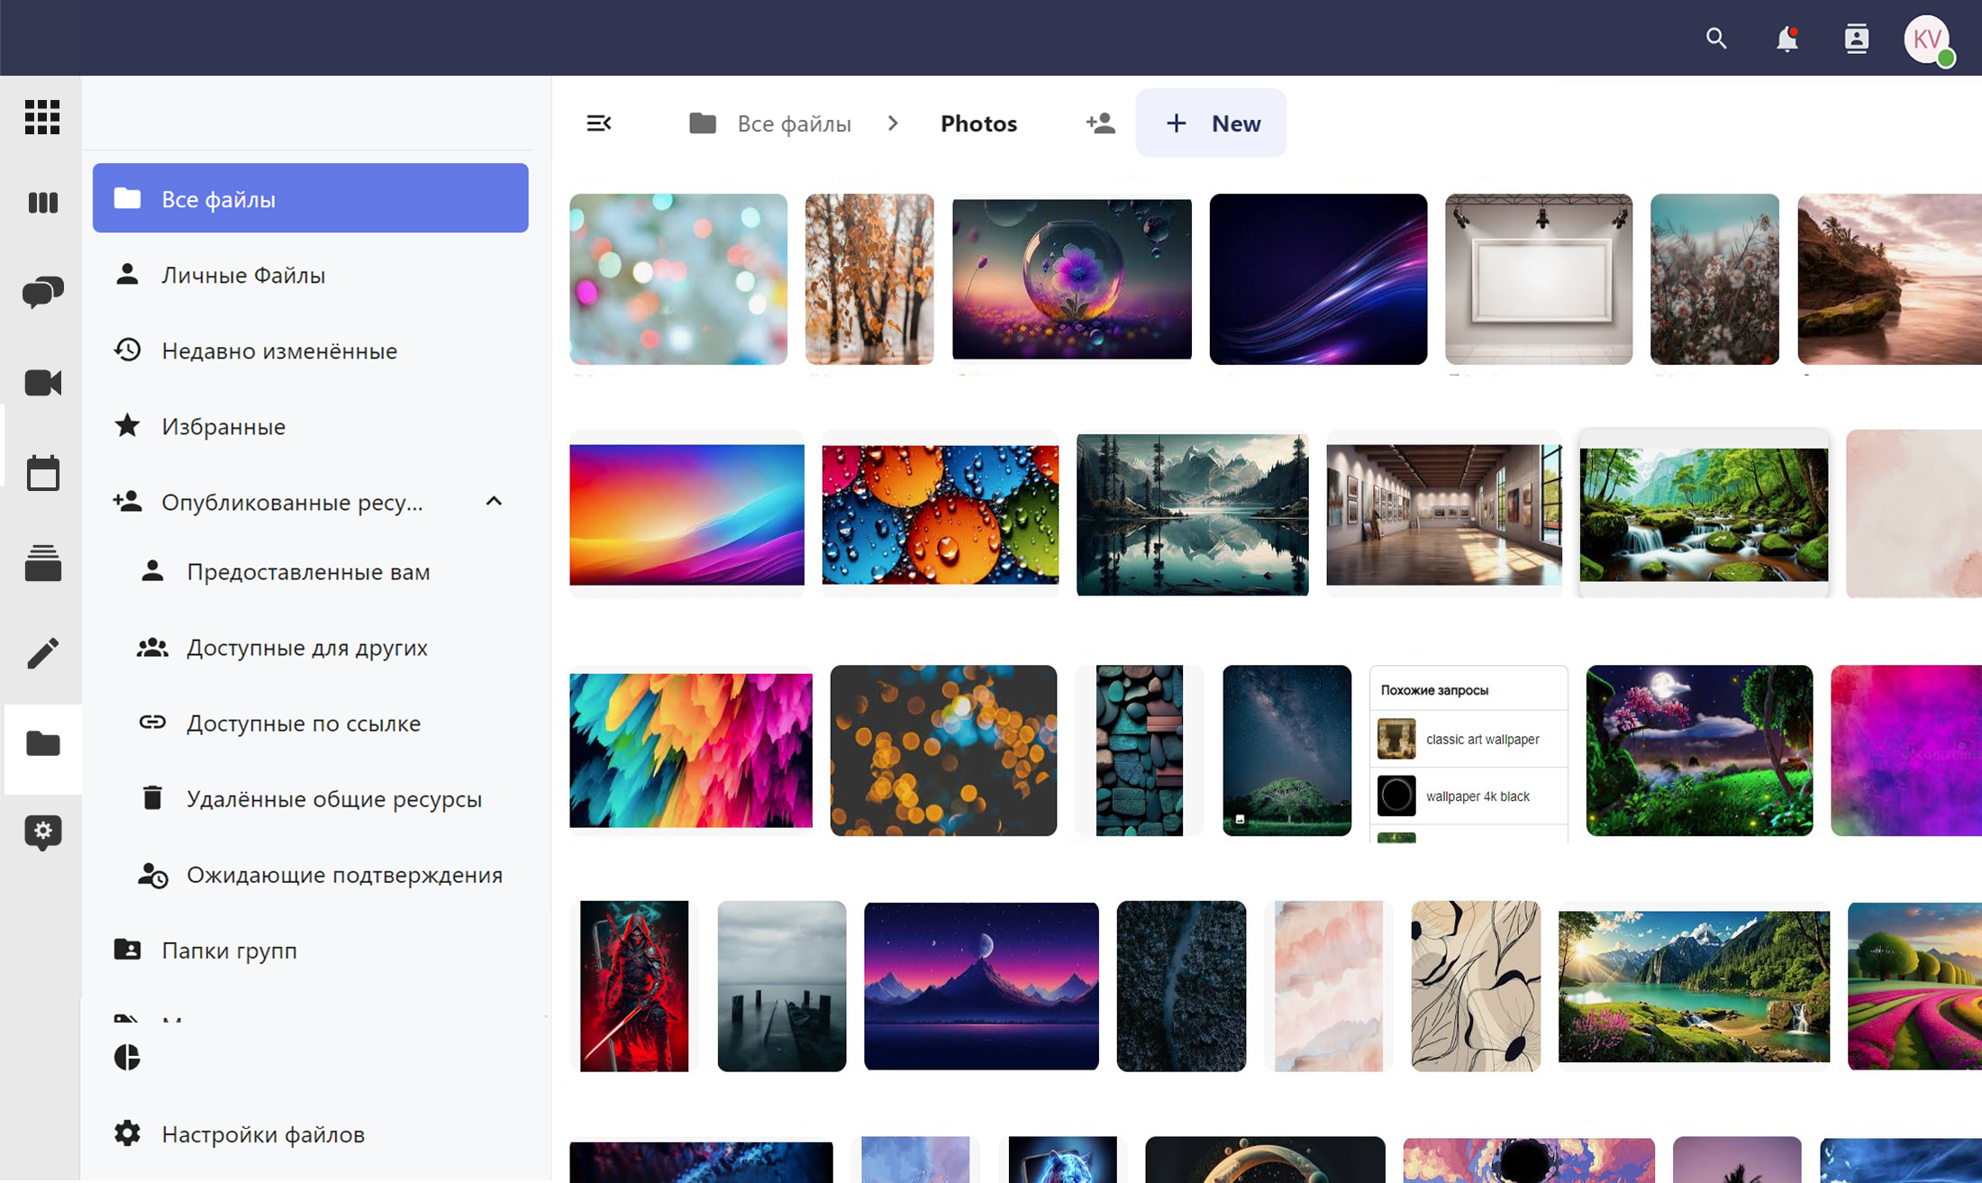Open the Talk chat bubbles icon
This screenshot has width=1982, height=1183.
pyautogui.click(x=42, y=292)
